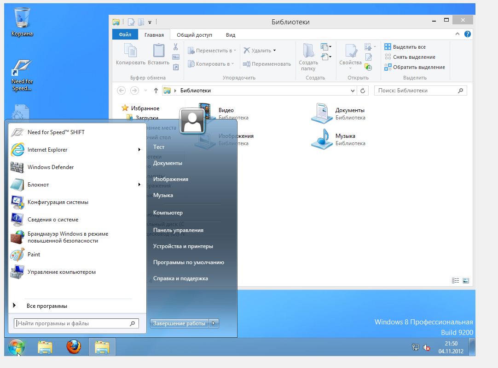Click Завершение работы button
The height and width of the screenshot is (368, 498).
[179, 323]
